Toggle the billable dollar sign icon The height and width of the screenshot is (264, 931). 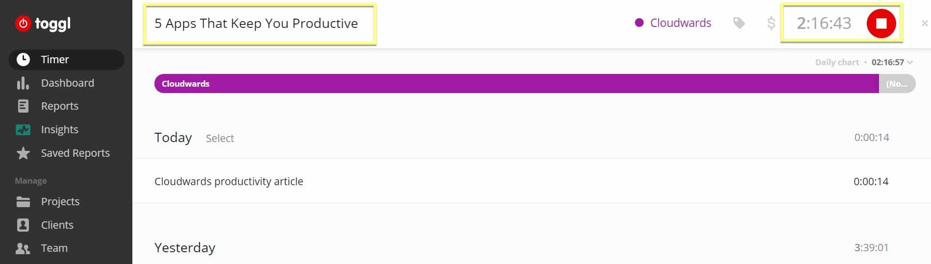click(x=771, y=23)
